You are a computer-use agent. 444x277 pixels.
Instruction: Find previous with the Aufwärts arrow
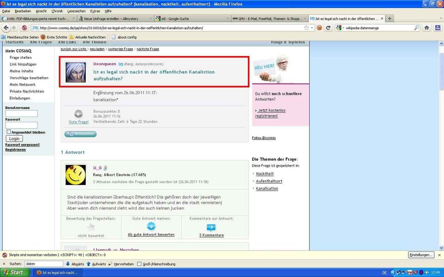(96, 264)
